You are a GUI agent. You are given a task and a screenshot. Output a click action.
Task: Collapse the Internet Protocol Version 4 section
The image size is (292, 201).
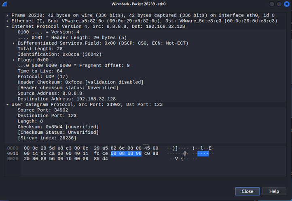(x=8, y=26)
